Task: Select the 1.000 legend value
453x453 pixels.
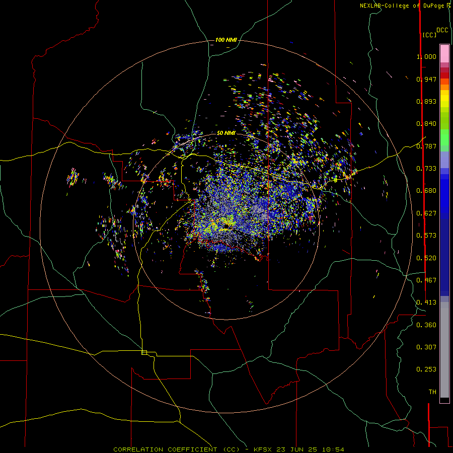Action: pyautogui.click(x=426, y=56)
